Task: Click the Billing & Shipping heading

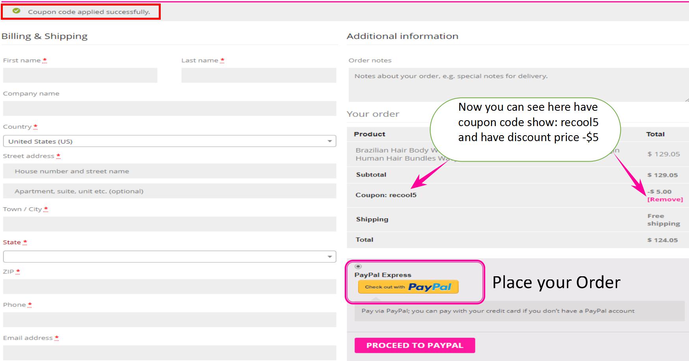Action: [45, 36]
